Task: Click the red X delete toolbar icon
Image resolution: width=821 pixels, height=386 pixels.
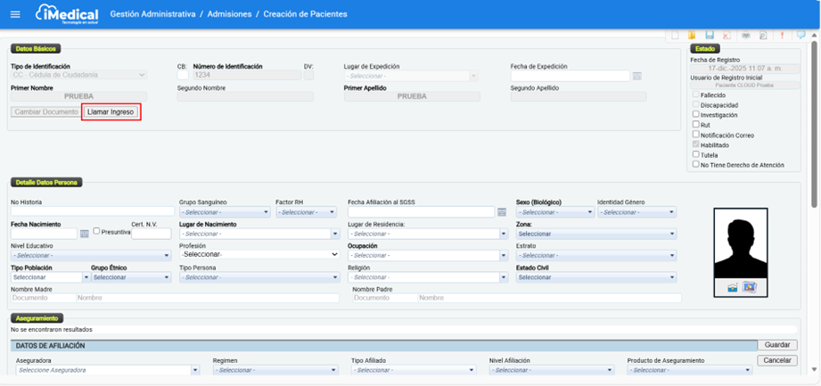Action: (x=727, y=36)
